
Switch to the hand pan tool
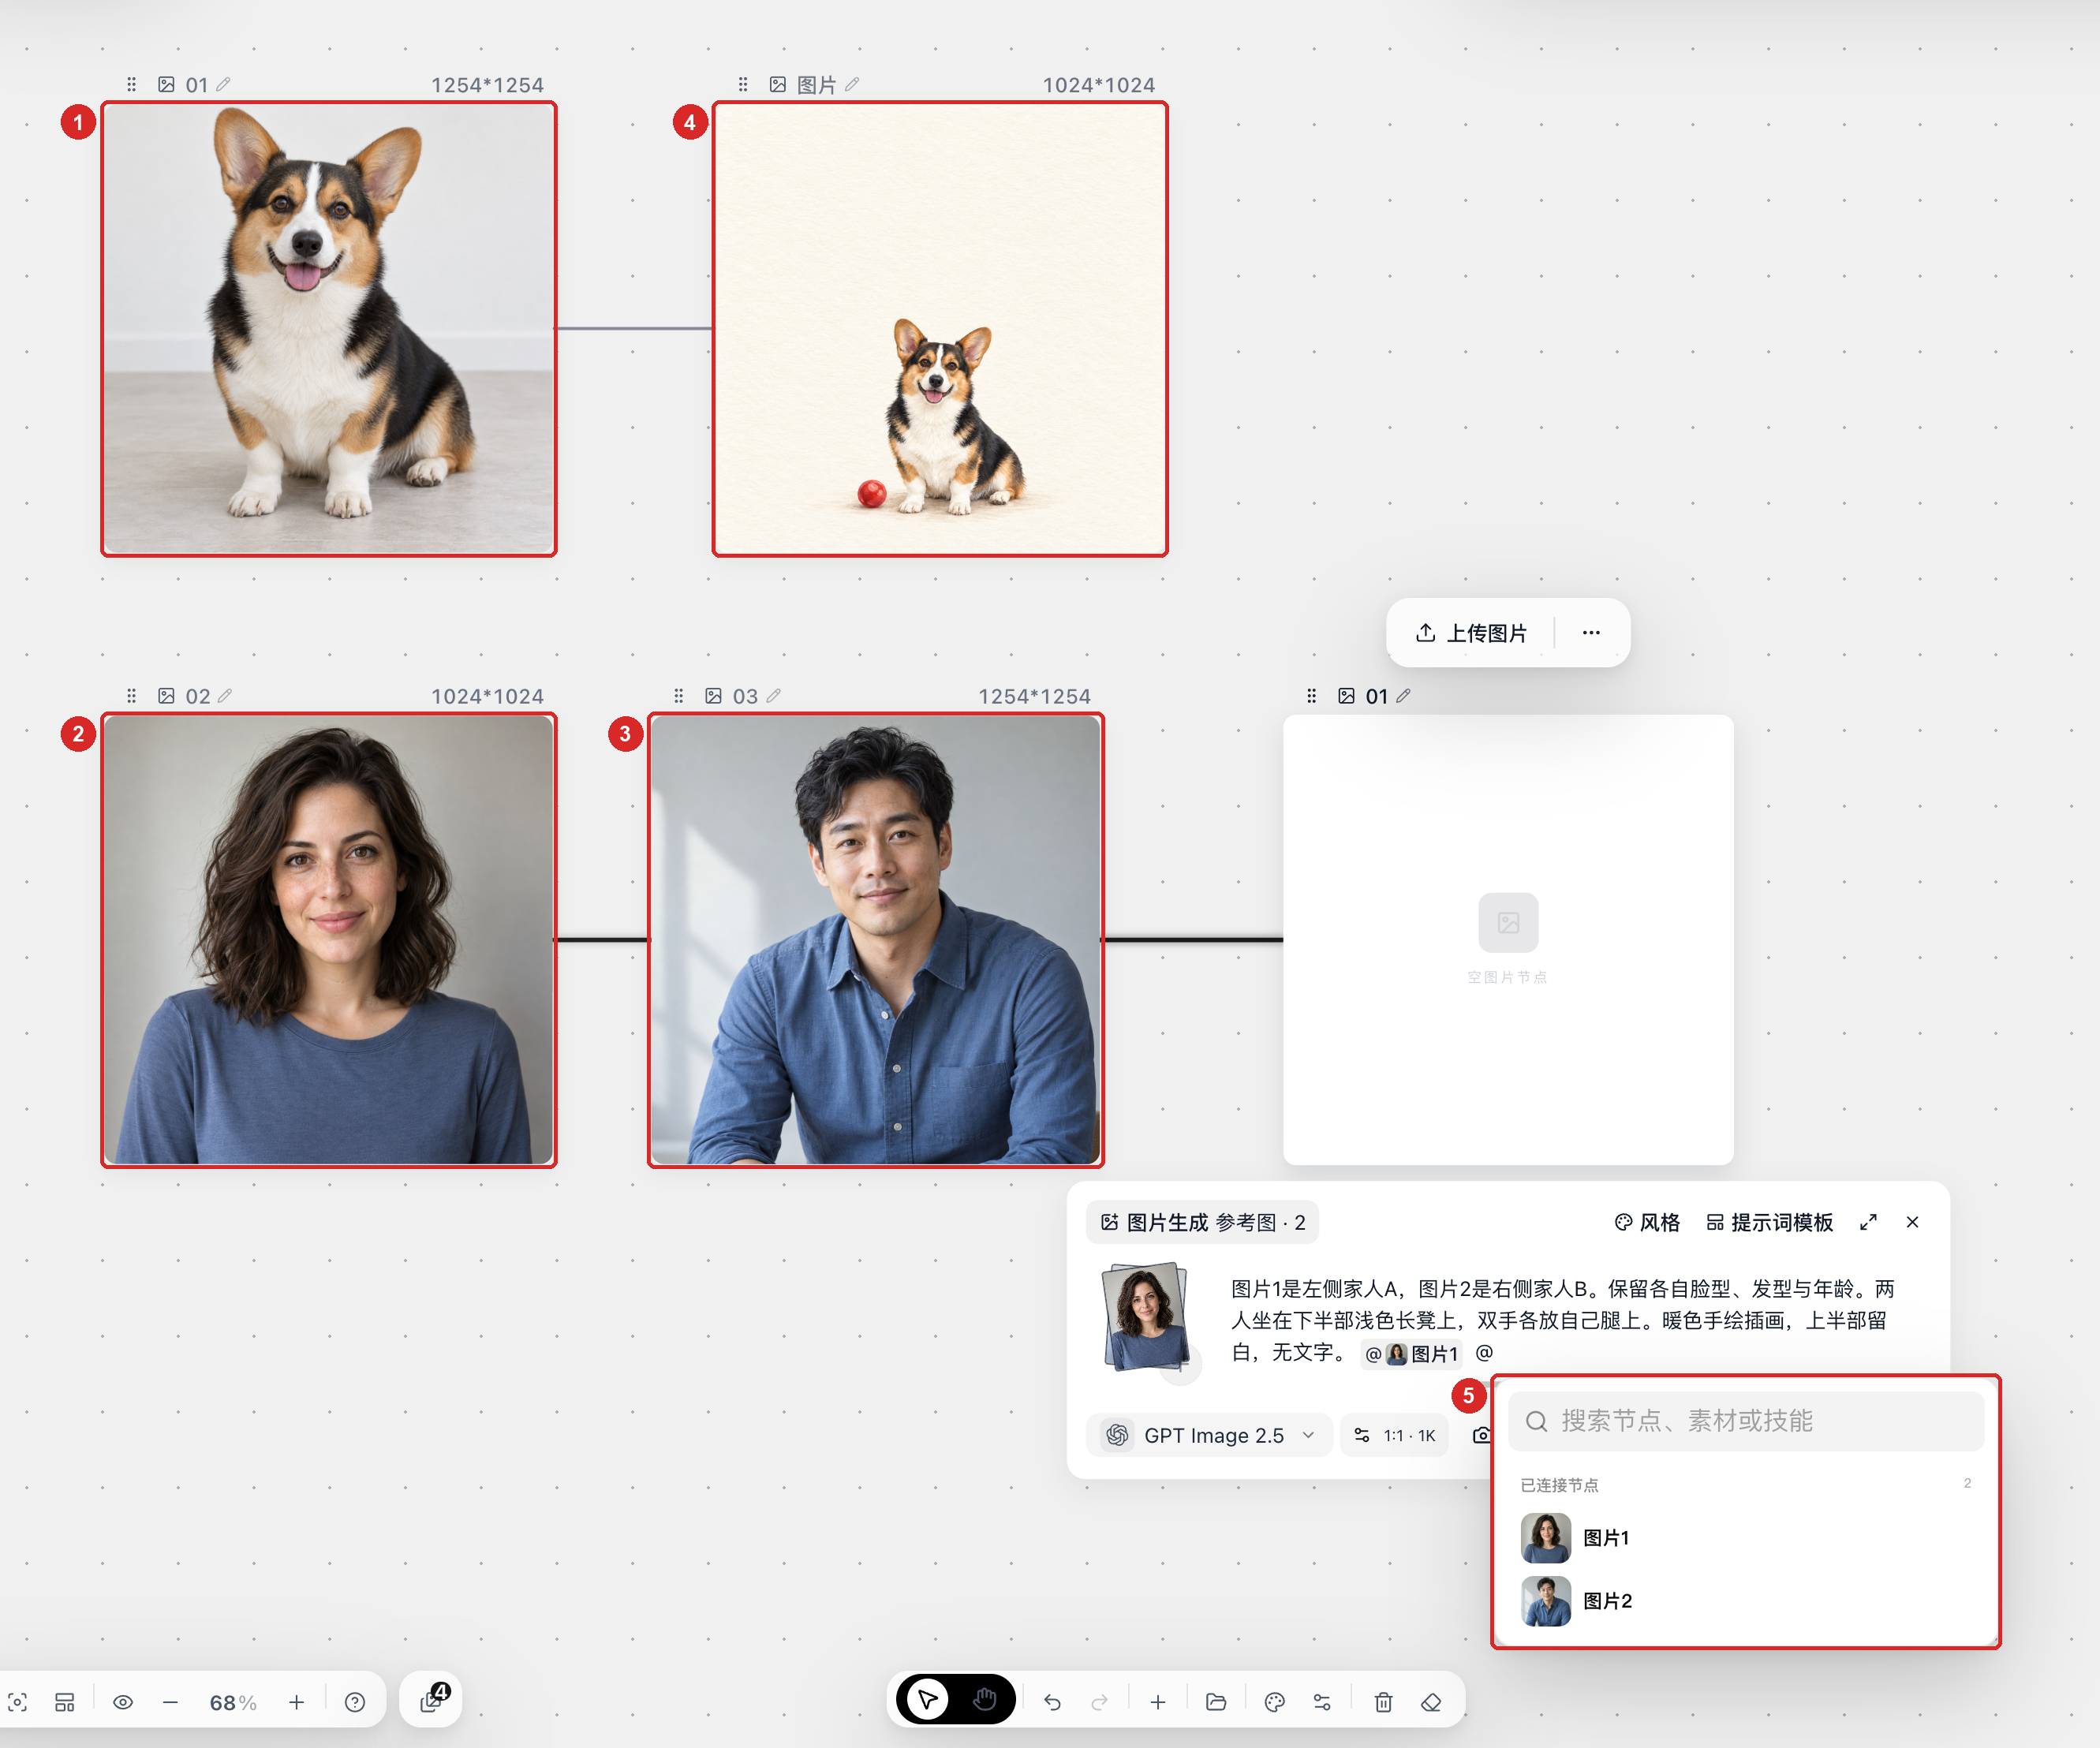click(985, 1700)
